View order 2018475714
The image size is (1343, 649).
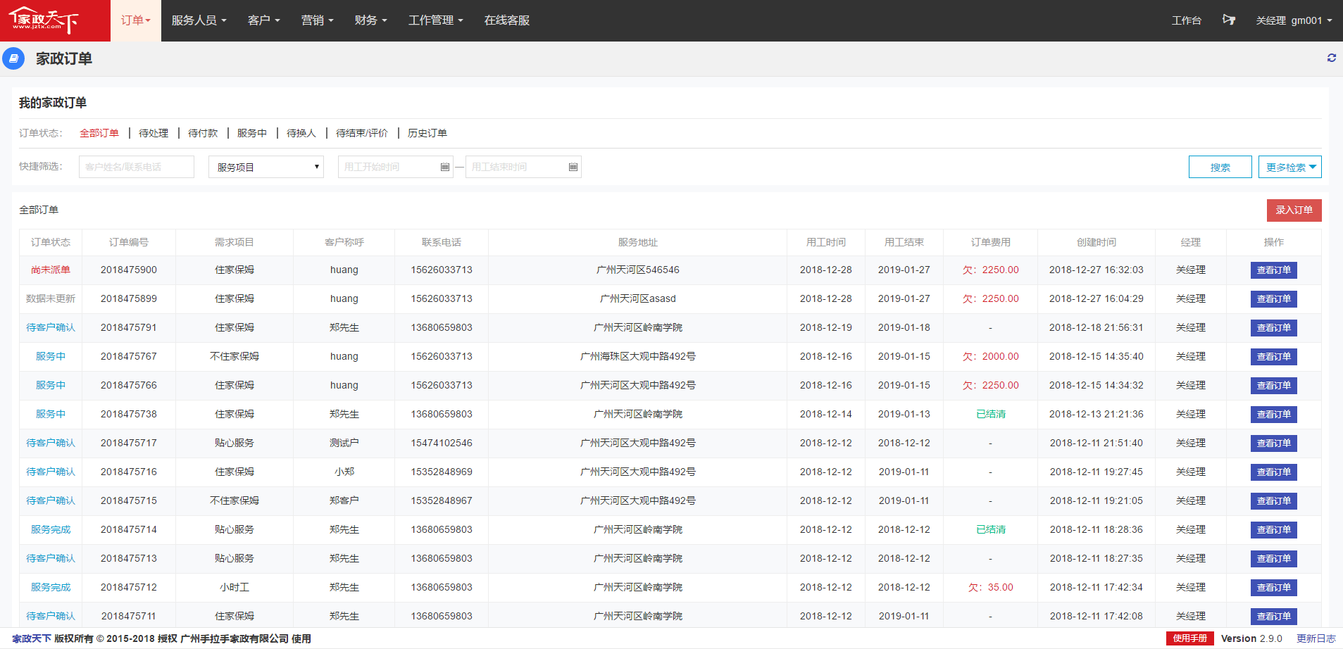[1274, 530]
